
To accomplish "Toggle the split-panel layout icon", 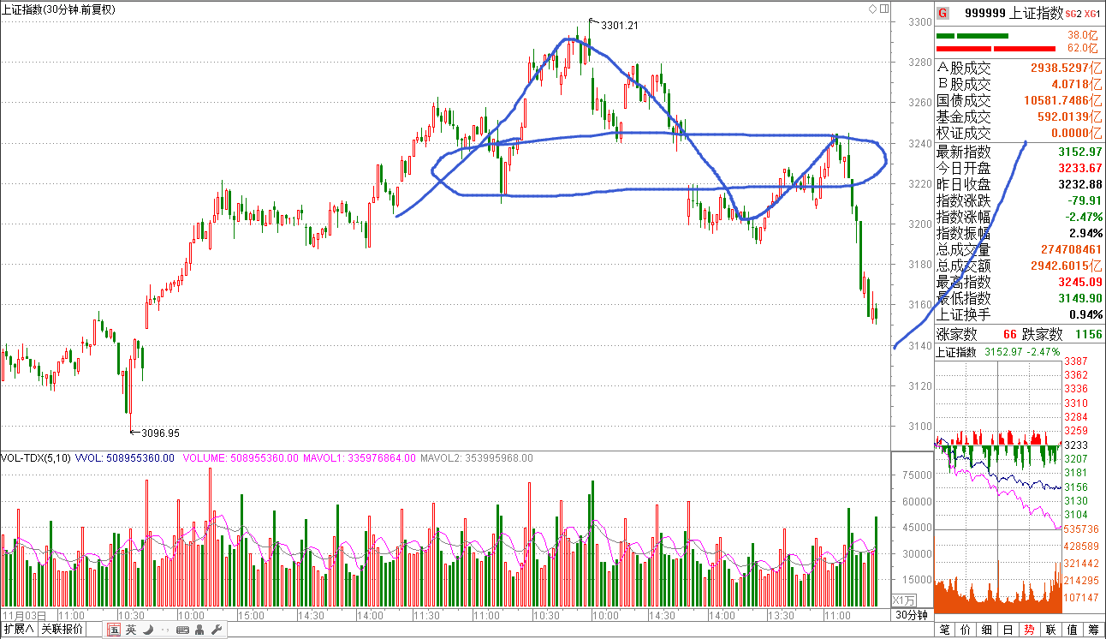I will (x=883, y=9).
